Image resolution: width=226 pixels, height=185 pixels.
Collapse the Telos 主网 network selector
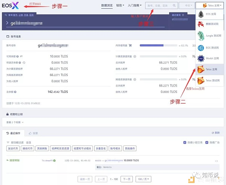(x=210, y=6)
